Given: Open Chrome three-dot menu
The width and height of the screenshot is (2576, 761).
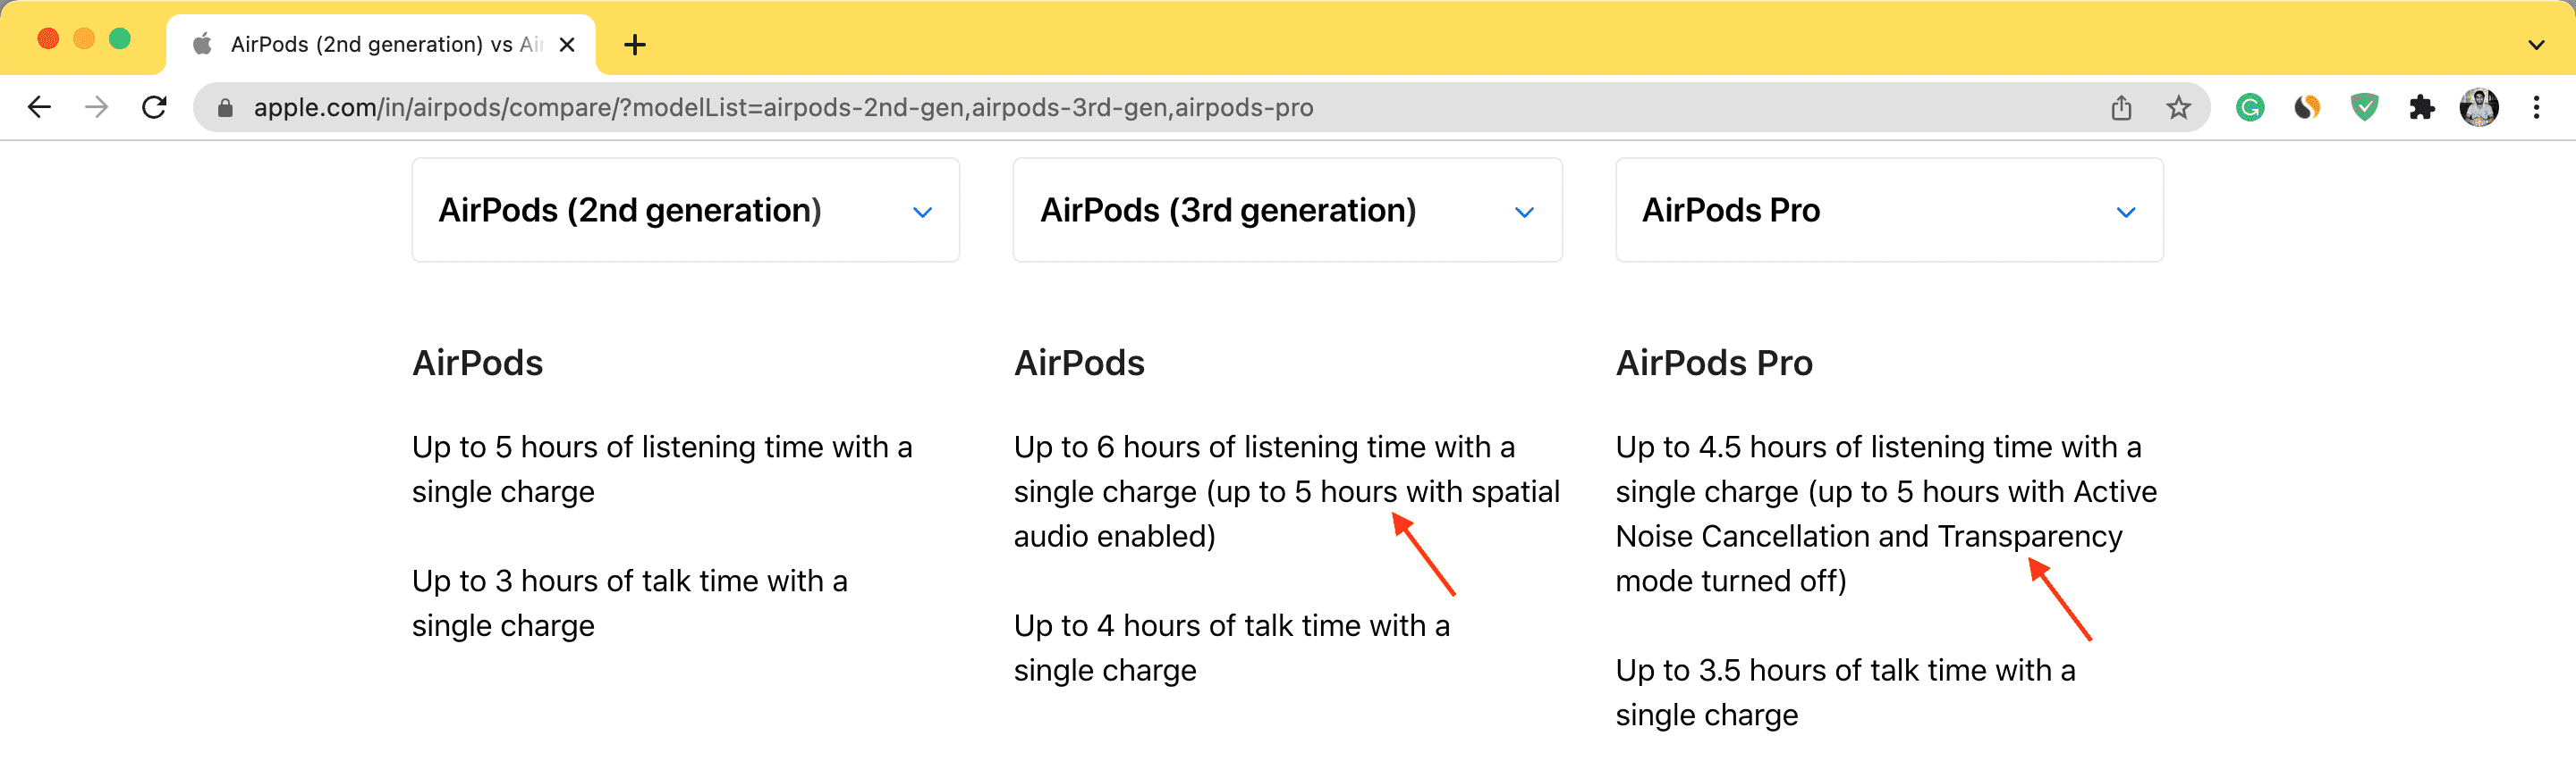Looking at the screenshot, I should [x=2536, y=107].
